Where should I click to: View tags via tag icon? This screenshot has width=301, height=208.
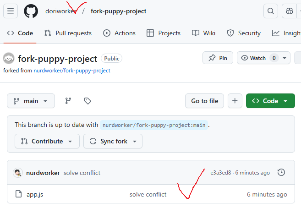point(88,101)
